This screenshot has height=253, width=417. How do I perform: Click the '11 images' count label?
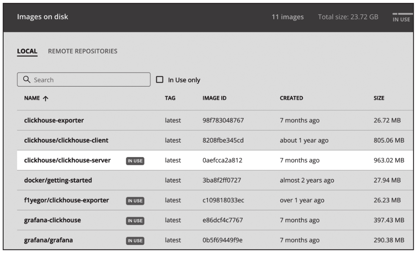click(x=288, y=17)
